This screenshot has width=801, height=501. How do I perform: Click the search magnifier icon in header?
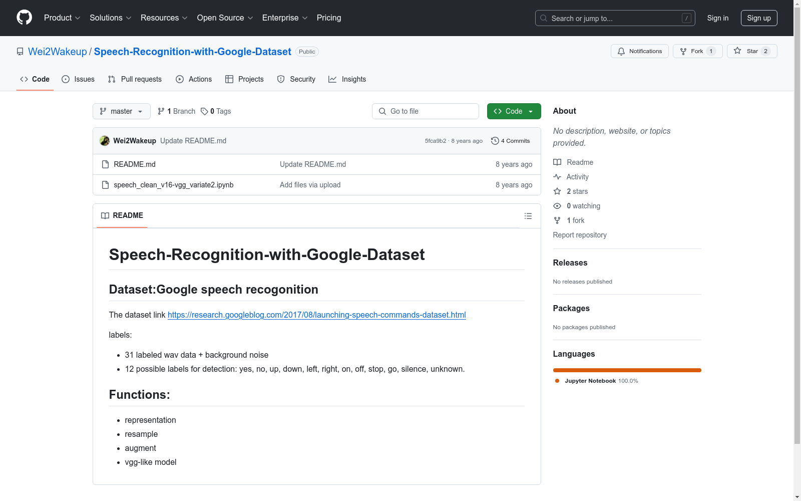pyautogui.click(x=544, y=18)
